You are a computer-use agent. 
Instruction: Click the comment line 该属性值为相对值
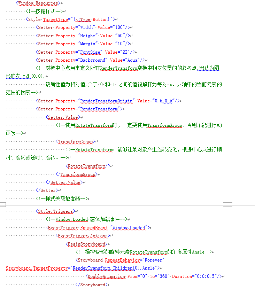click(114, 88)
